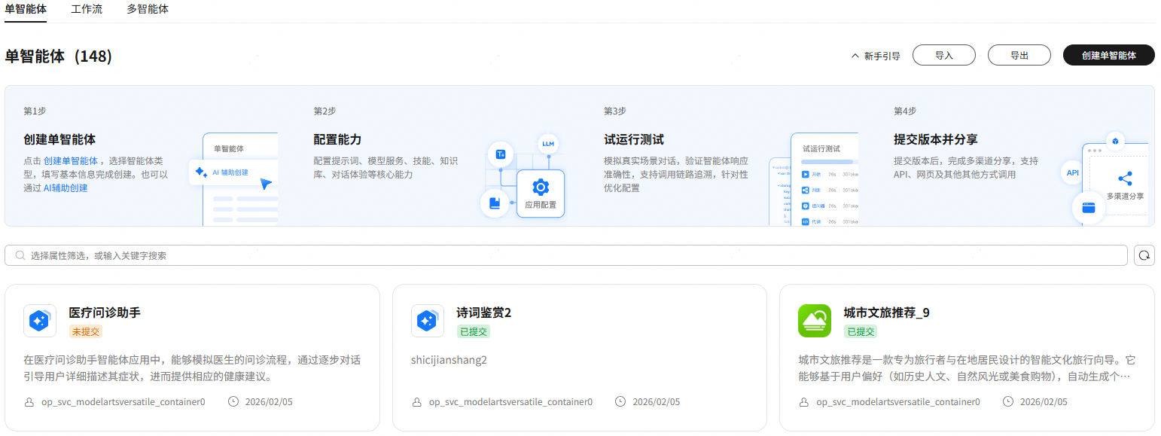Image resolution: width=1161 pixels, height=436 pixels.
Task: Click the 导入 button
Action: click(943, 56)
